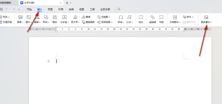The width and height of the screenshot is (222, 104).
Task: Open the 视图 View tab
Action: coord(82,9)
